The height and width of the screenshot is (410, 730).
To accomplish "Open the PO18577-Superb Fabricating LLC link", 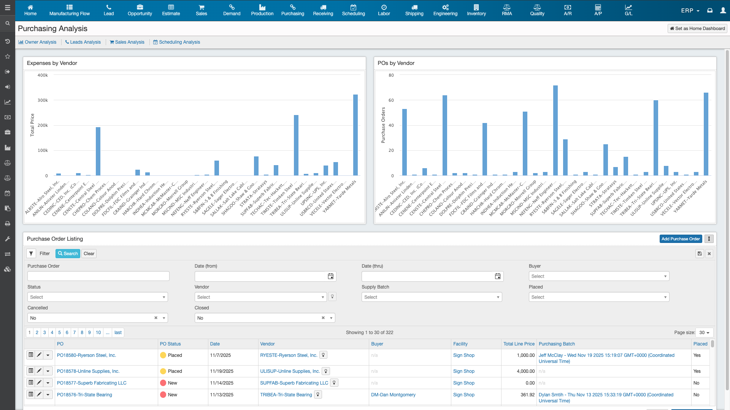I will click(91, 383).
